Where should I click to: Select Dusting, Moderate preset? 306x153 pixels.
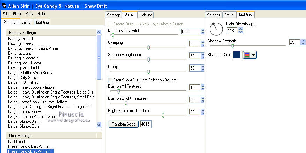click(23, 58)
